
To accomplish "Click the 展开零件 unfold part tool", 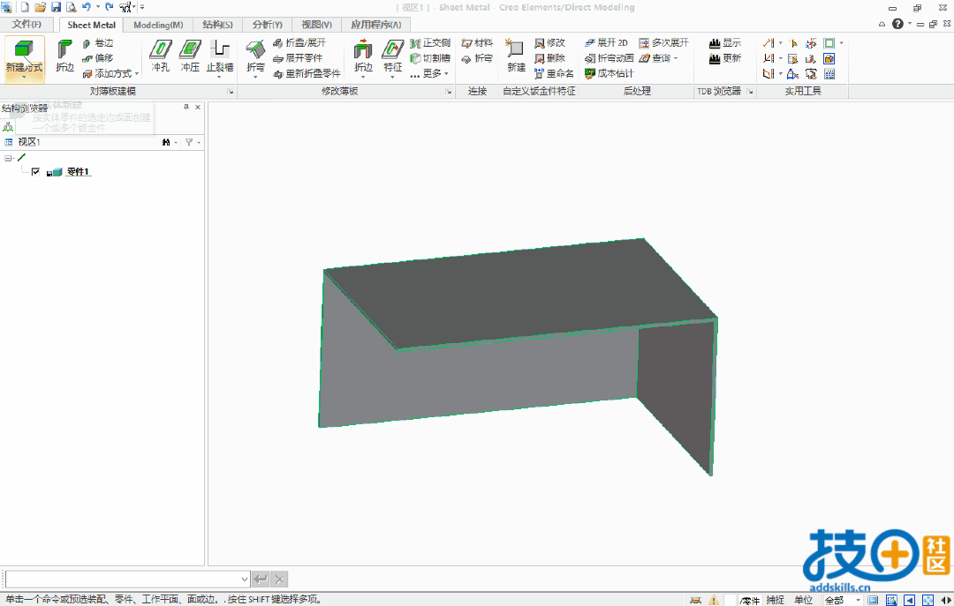I will 298,58.
